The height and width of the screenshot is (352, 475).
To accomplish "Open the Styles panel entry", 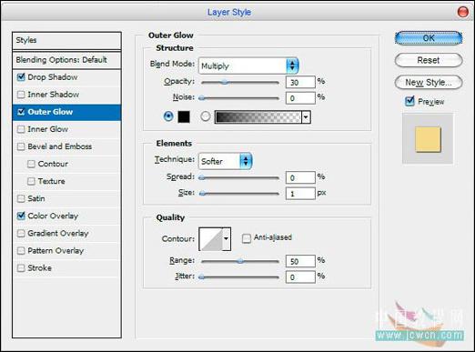I will point(66,40).
